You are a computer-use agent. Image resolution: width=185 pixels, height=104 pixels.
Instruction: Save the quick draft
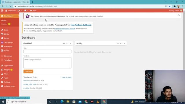pos(28,72)
